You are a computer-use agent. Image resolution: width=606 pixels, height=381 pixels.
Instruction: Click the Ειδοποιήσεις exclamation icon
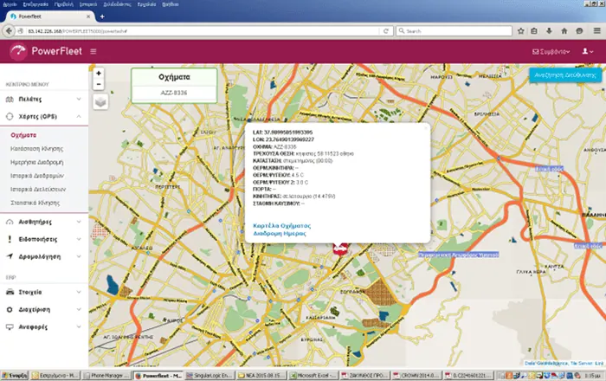(10, 239)
